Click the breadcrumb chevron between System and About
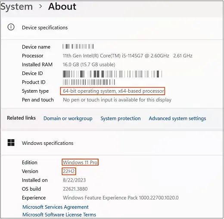The image size is (224, 219). click(x=40, y=6)
